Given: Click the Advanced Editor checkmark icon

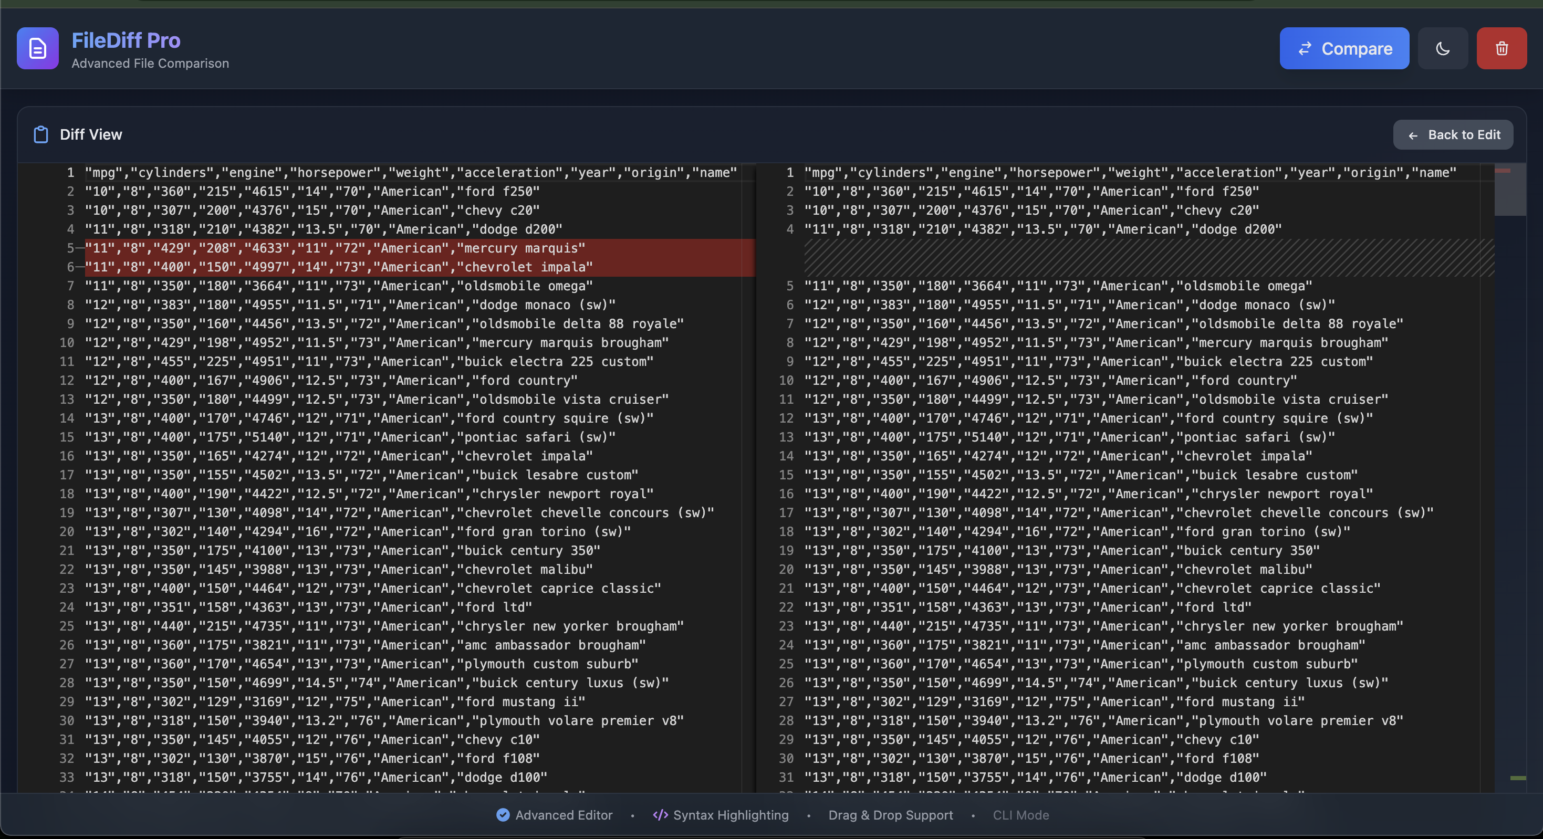Looking at the screenshot, I should (503, 814).
